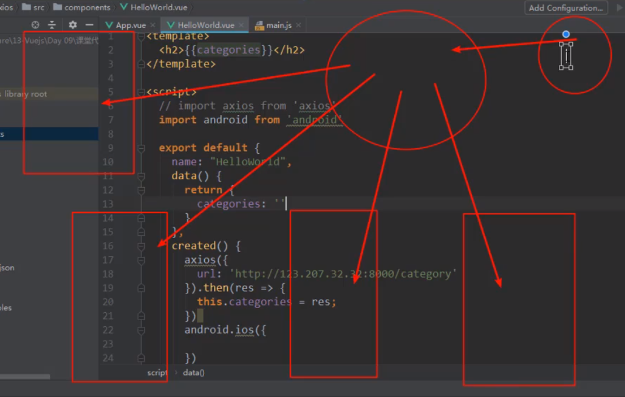Collapse the script block at line 5
625x397 pixels.
(x=141, y=93)
